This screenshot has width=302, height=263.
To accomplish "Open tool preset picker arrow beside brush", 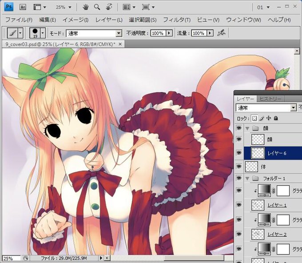I will click(20, 33).
